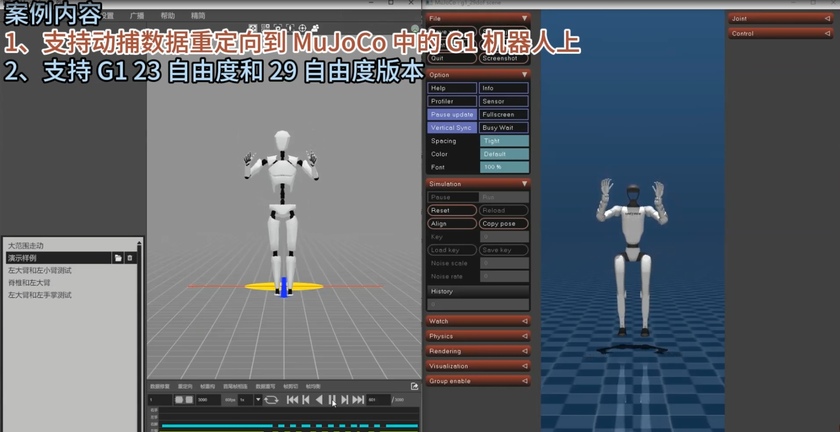Toggle Pause update option
The width and height of the screenshot is (840, 432).
coord(452,114)
